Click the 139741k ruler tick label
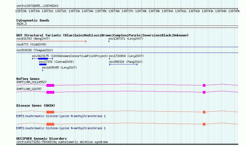The height and width of the screenshot is (146, 246). click(181, 11)
